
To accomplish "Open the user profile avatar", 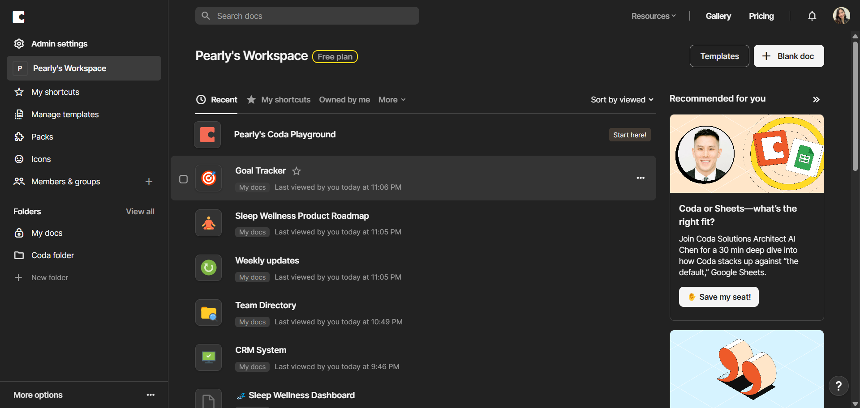I will (841, 16).
